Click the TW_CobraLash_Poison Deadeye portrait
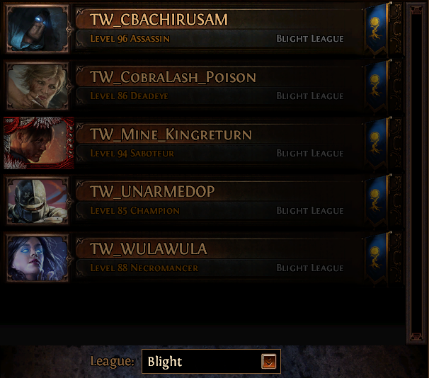Viewport: 429px width, 378px height. pos(38,86)
